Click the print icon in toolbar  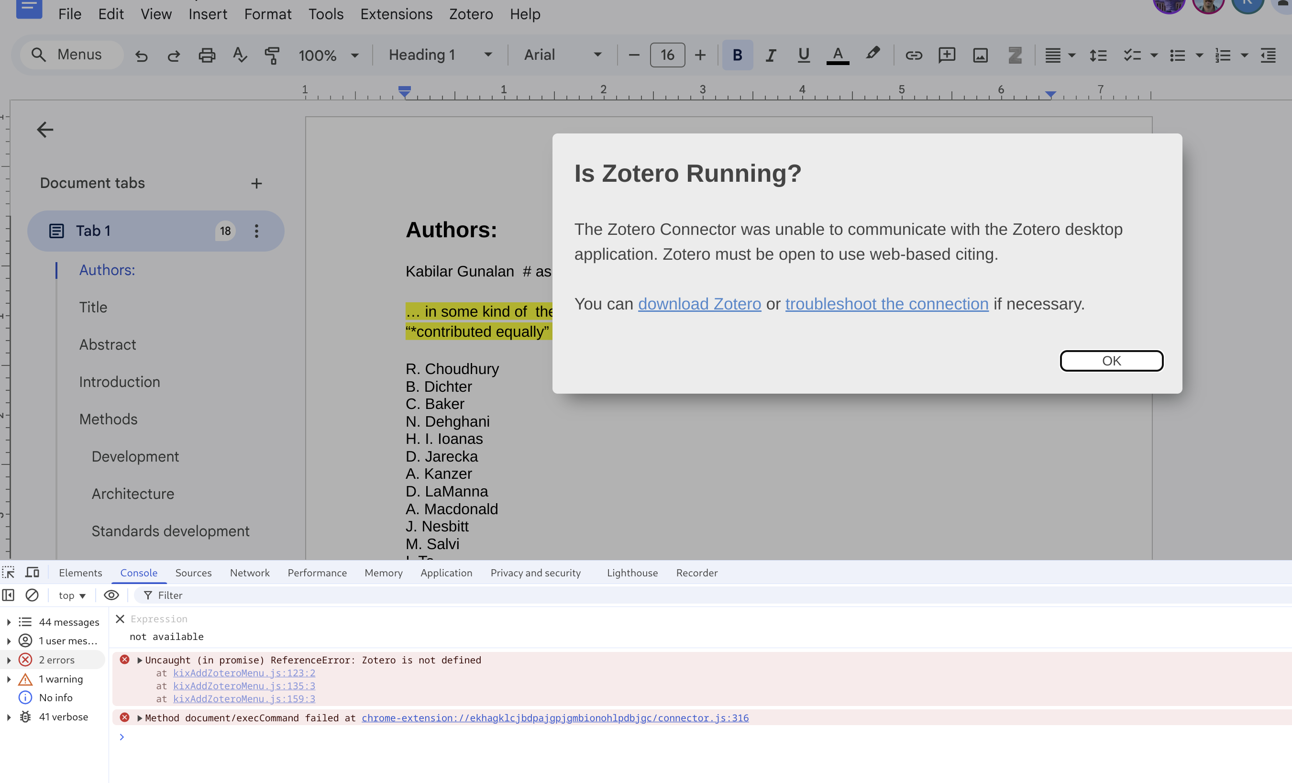[207, 55]
